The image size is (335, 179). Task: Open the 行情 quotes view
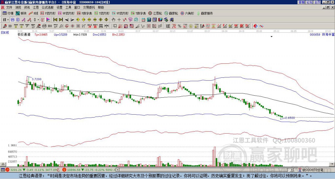[x=8, y=13]
